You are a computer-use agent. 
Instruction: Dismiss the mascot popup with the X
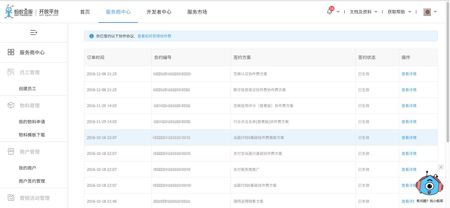(441, 167)
